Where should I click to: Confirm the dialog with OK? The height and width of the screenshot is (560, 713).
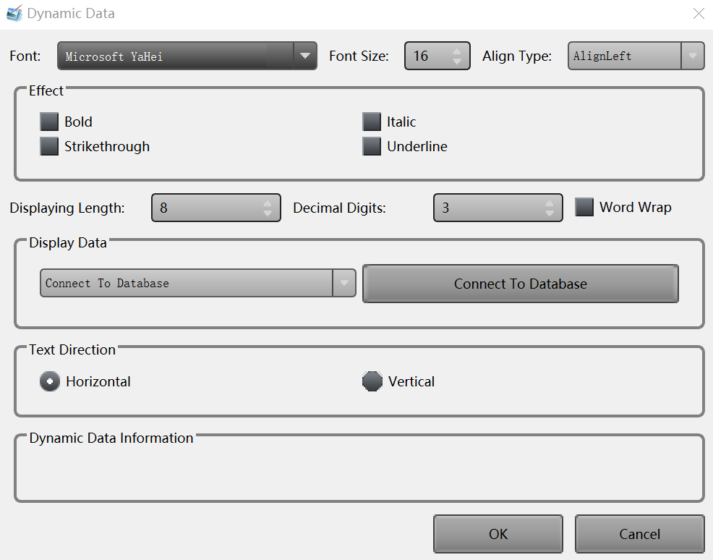tap(498, 534)
